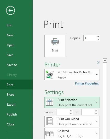Open the Save As menu item
The image size is (110, 139).
[x=12, y=65]
